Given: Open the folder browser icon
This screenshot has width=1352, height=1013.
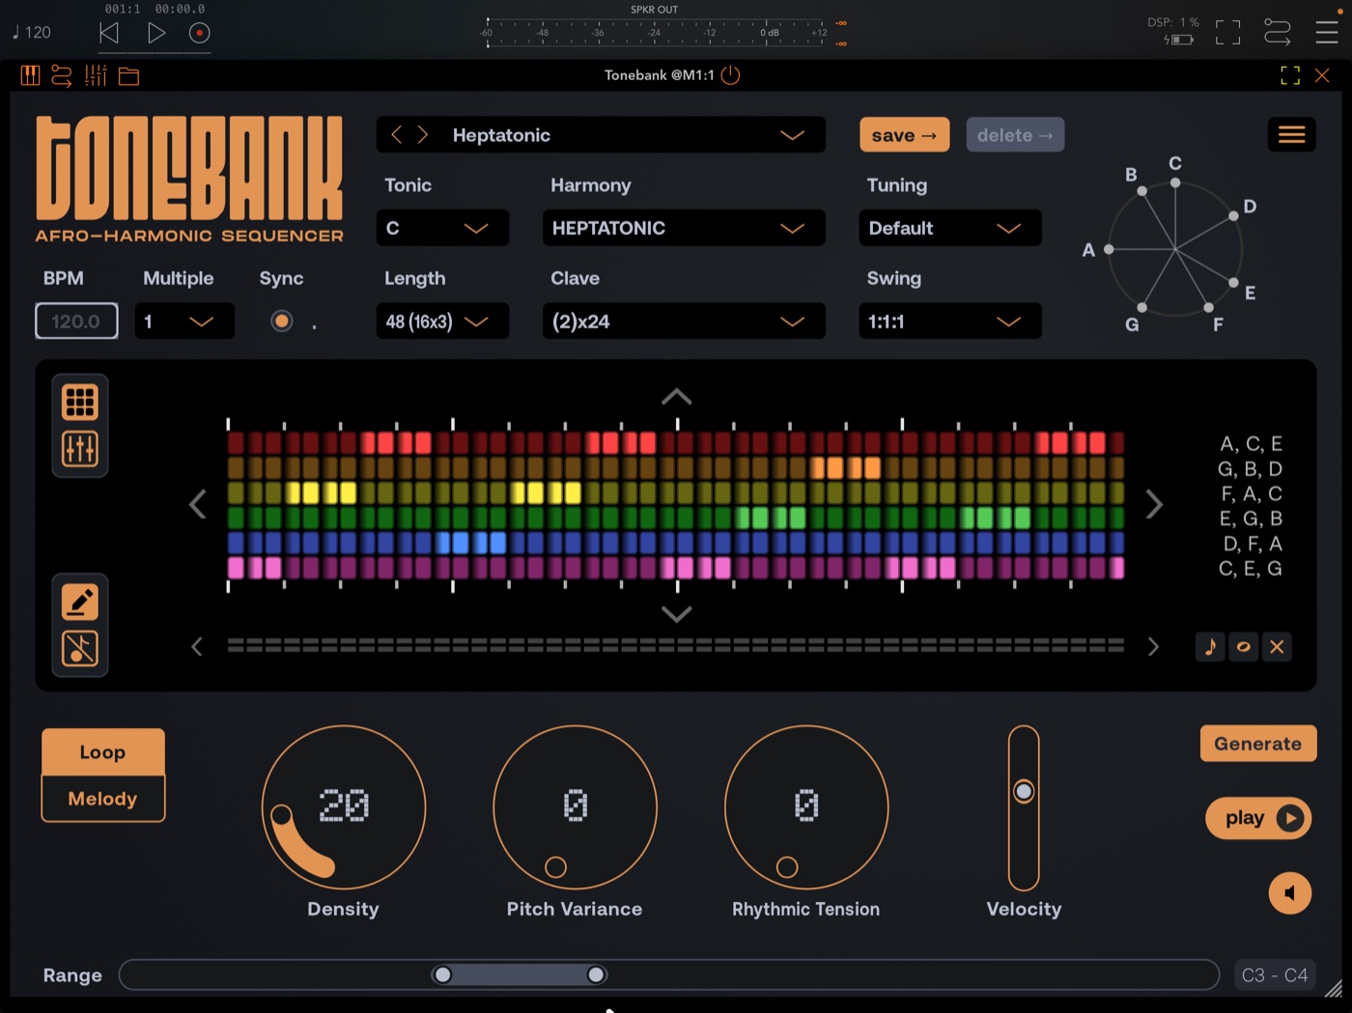Looking at the screenshot, I should coord(128,76).
